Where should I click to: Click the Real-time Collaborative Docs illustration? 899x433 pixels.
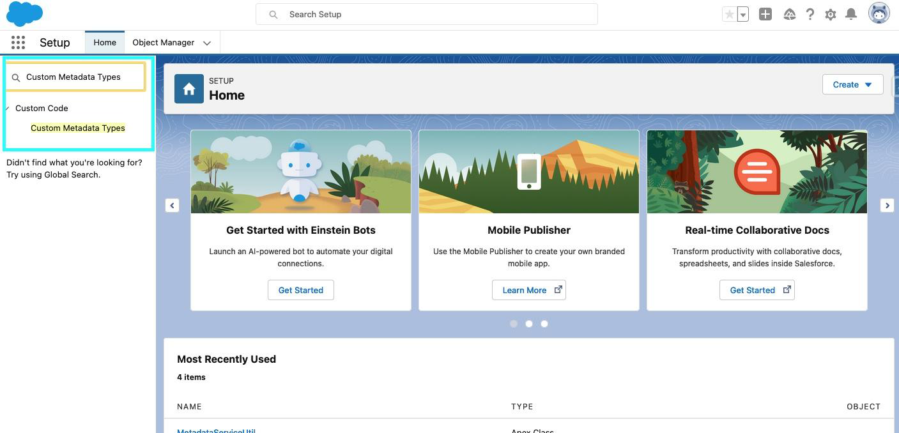point(757,172)
